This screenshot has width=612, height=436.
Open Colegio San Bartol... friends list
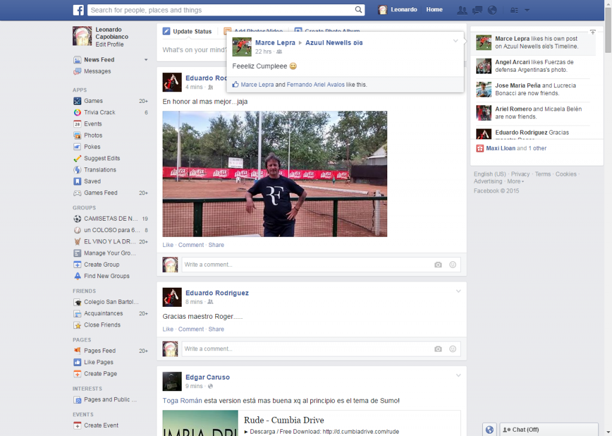click(x=111, y=302)
